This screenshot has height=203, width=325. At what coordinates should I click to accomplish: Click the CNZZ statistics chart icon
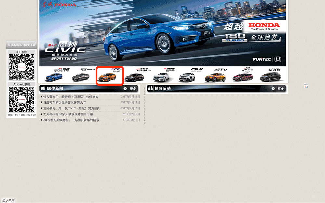(306, 86)
